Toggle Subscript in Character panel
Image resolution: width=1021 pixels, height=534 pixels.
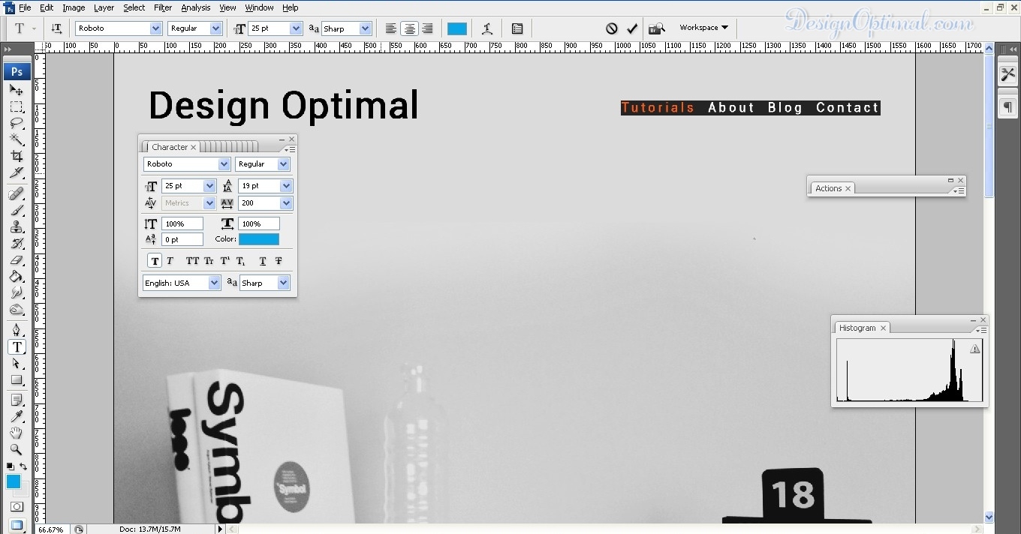coord(241,261)
